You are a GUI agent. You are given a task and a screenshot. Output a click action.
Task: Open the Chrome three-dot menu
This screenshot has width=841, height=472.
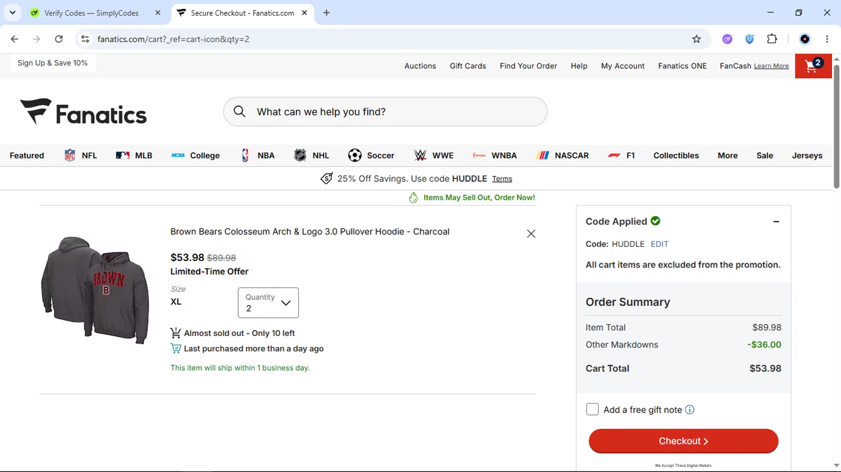click(x=827, y=39)
